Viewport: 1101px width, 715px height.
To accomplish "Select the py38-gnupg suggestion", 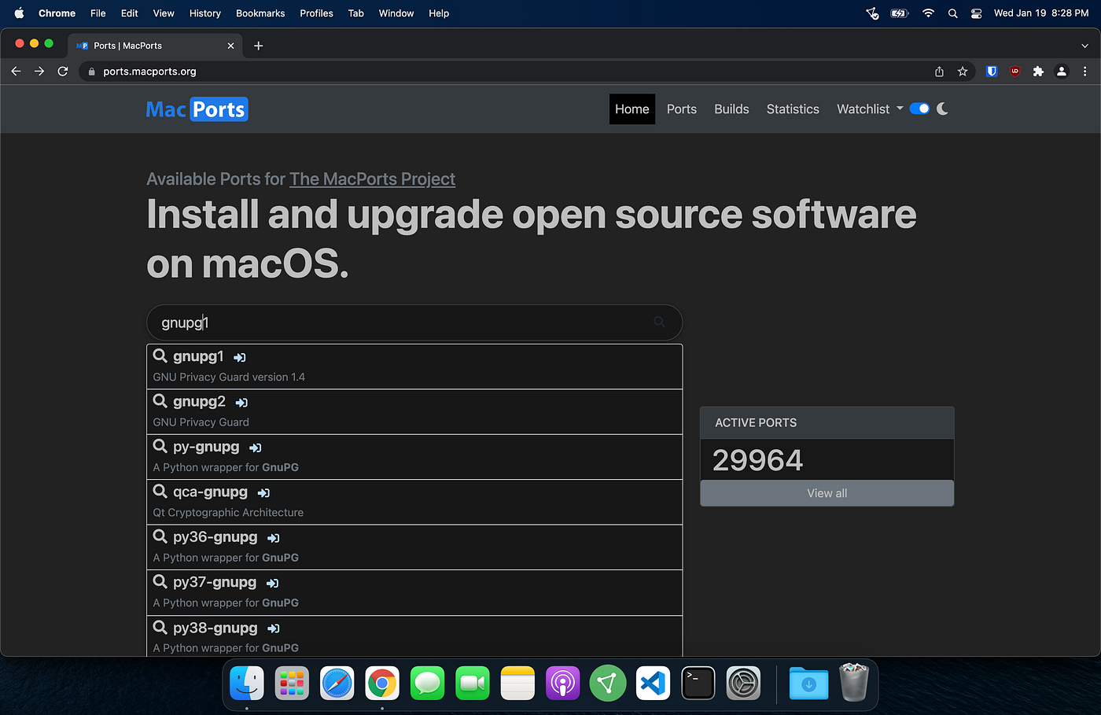I will pyautogui.click(x=414, y=636).
